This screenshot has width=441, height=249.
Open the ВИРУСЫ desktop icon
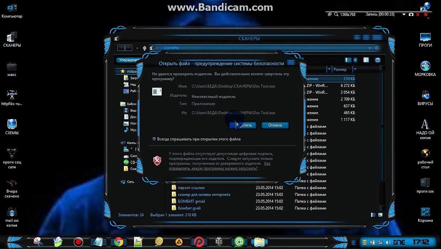[425, 98]
